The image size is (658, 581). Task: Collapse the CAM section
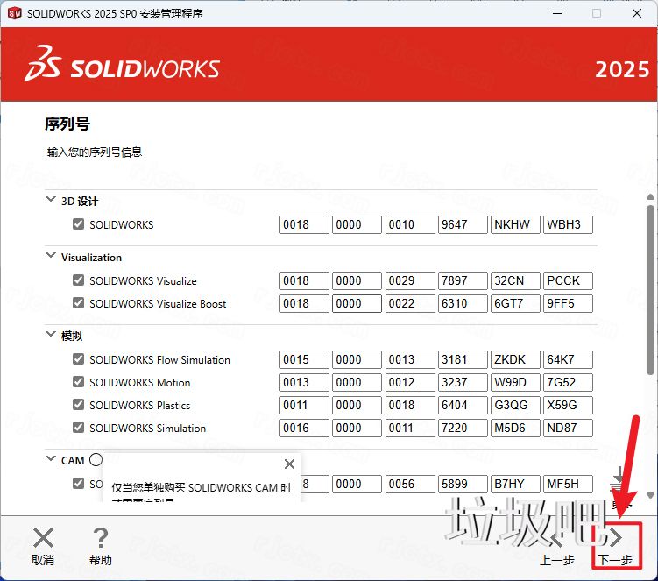[50, 458]
